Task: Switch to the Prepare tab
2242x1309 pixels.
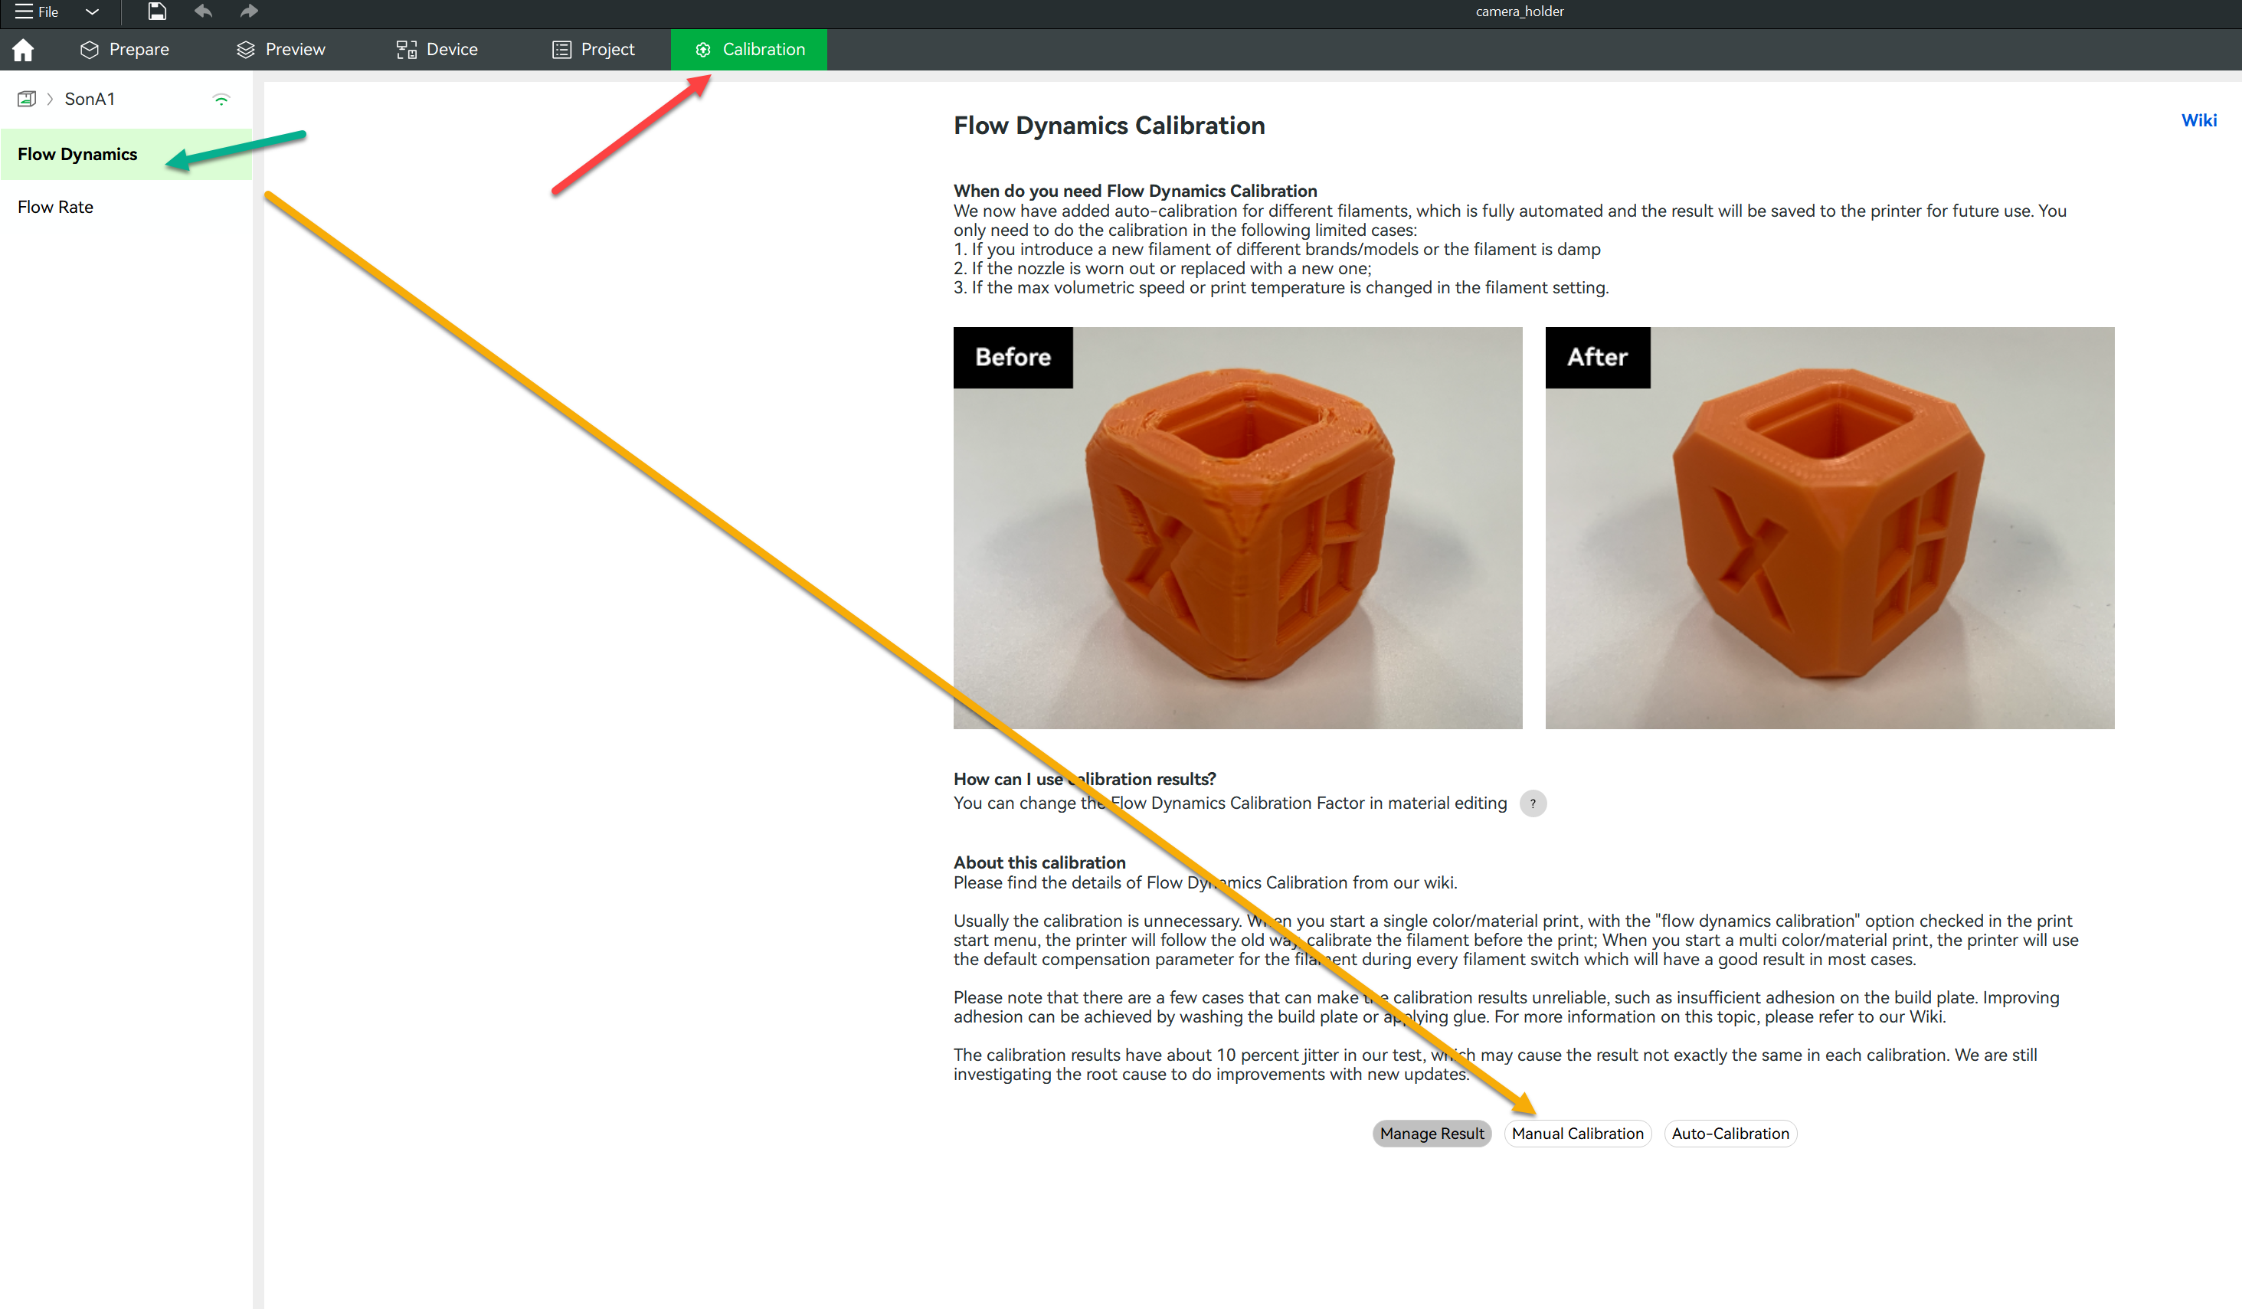Action: [125, 50]
